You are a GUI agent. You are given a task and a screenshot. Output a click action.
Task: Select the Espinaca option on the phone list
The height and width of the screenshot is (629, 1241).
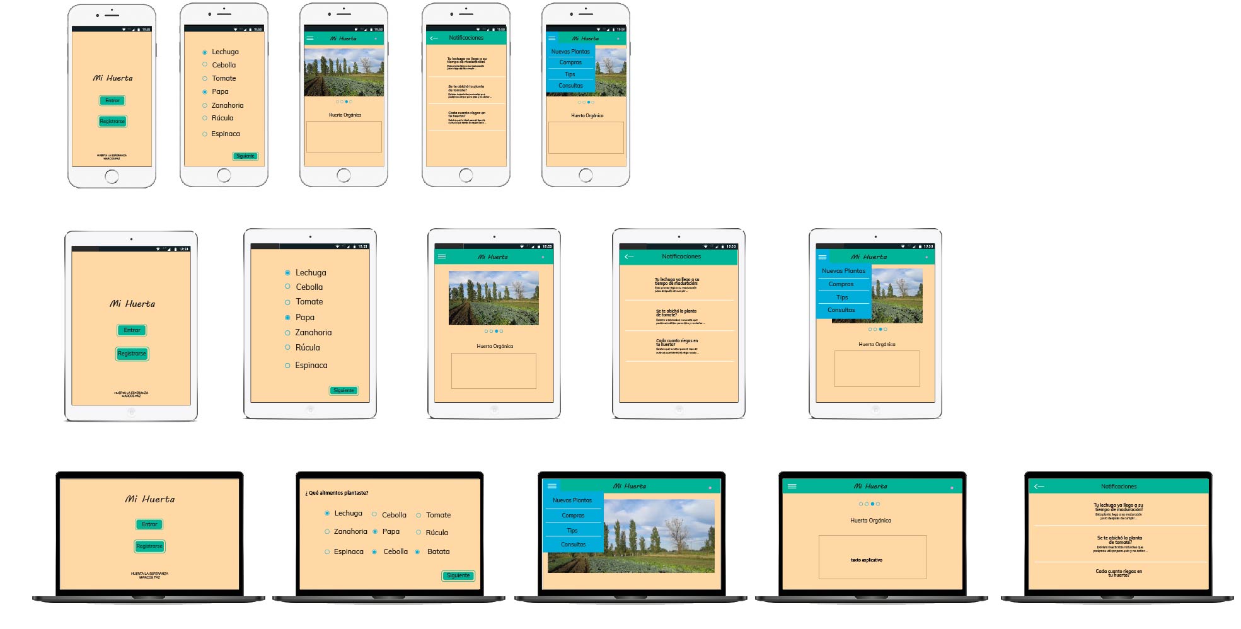pos(205,134)
